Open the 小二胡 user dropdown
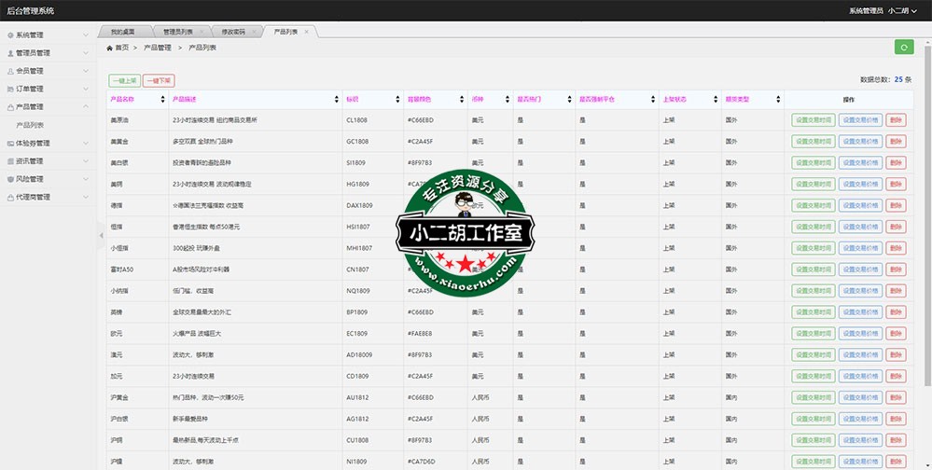Image resolution: width=932 pixels, height=470 pixels. (901, 10)
